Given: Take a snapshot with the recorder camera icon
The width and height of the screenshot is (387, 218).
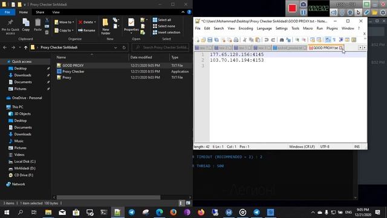Looking at the screenshot, I should click(304, 4).
